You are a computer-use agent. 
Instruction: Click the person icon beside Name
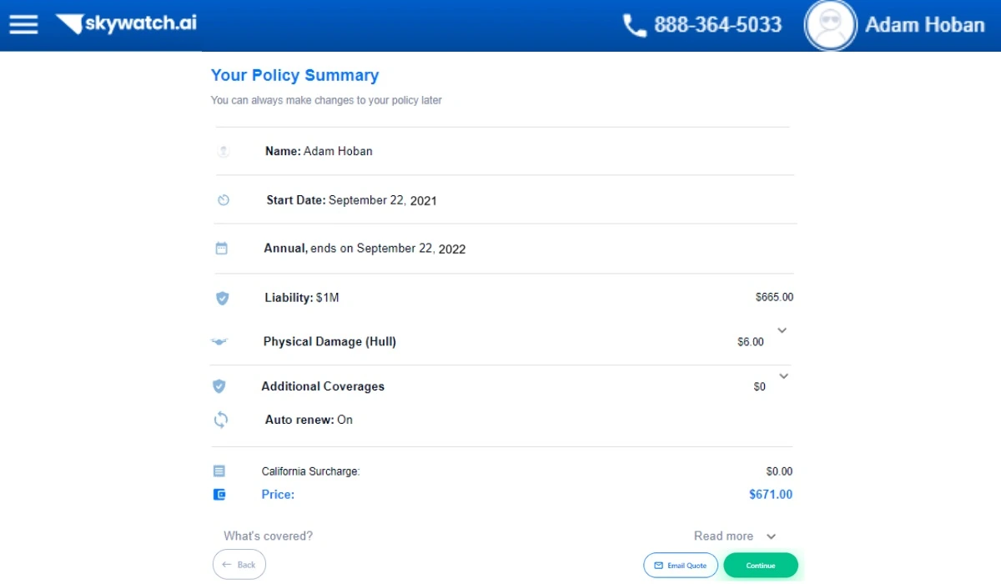tap(223, 152)
